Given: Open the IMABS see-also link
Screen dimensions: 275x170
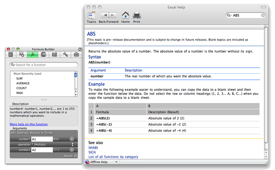Looking at the screenshot, I should [93, 148].
